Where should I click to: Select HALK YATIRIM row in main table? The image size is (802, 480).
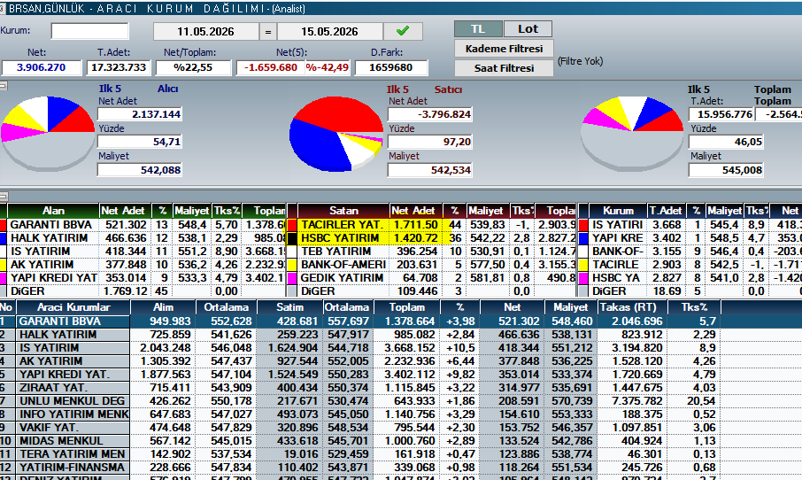(360, 335)
